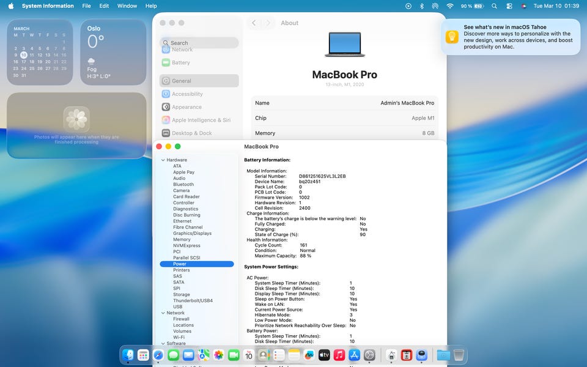This screenshot has height=367, width=587.
Task: Select the Accessibility icon in Settings sidebar
Action: 166,94
